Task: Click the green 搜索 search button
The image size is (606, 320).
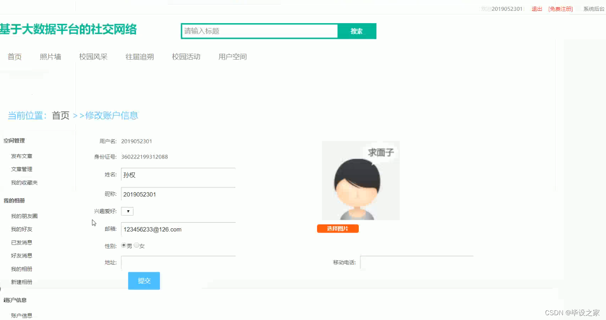Action: pyautogui.click(x=356, y=31)
